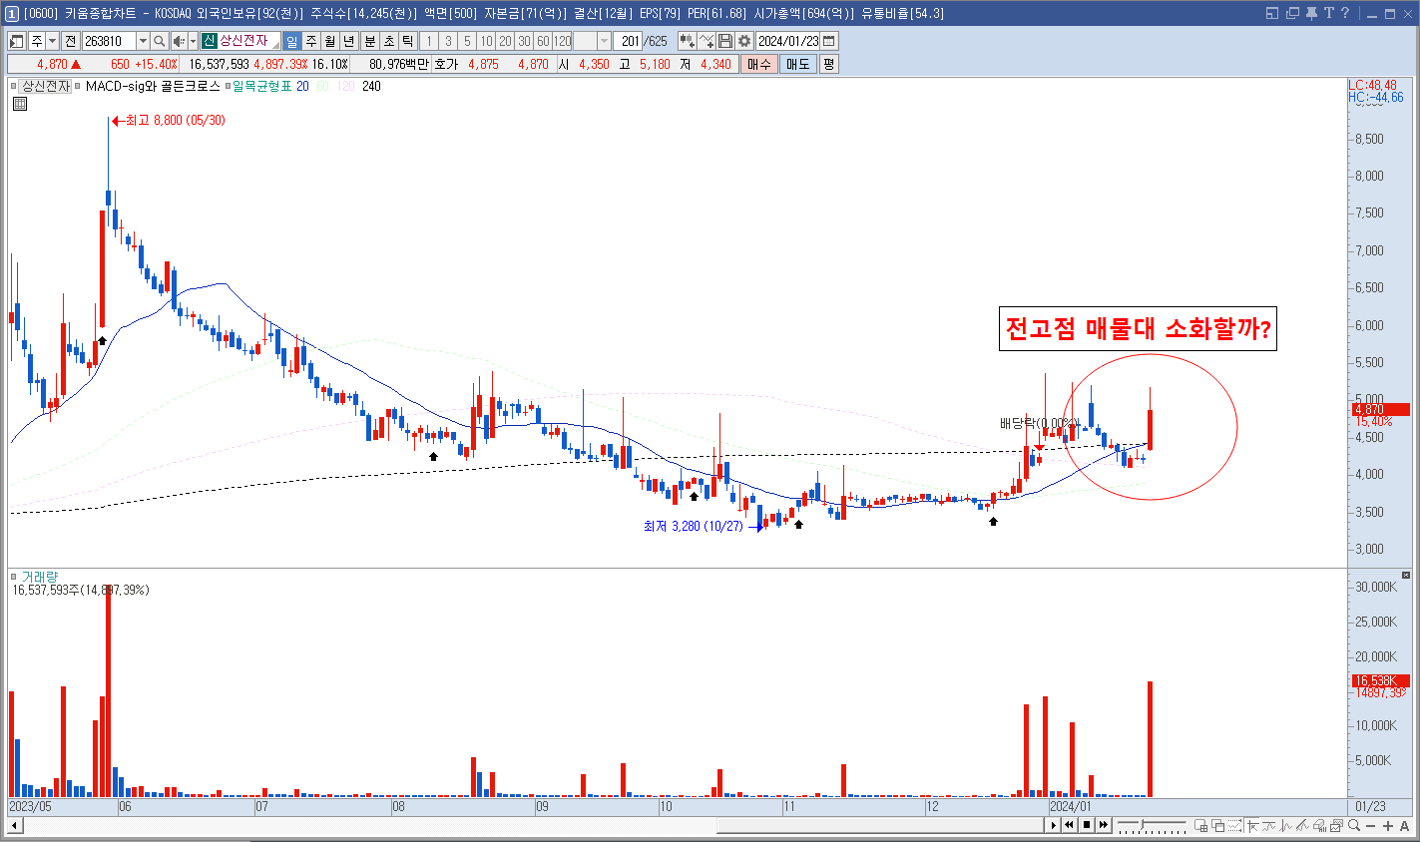This screenshot has width=1420, height=842.
Task: Click the speaker sound icon in toolbar
Action: (x=179, y=41)
